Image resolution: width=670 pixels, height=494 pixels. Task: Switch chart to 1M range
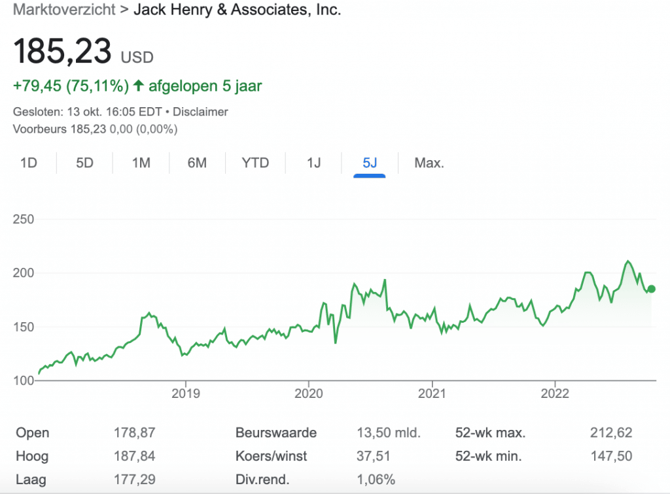point(141,163)
